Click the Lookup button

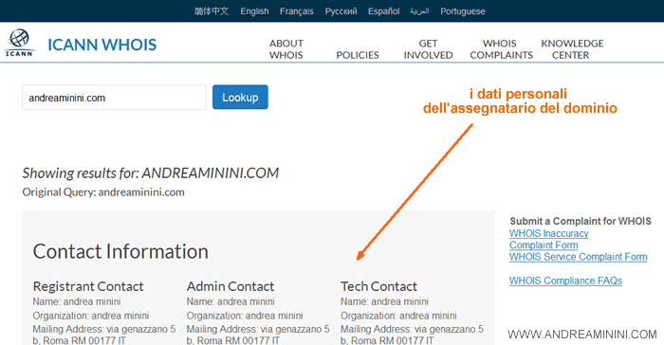pyautogui.click(x=240, y=97)
